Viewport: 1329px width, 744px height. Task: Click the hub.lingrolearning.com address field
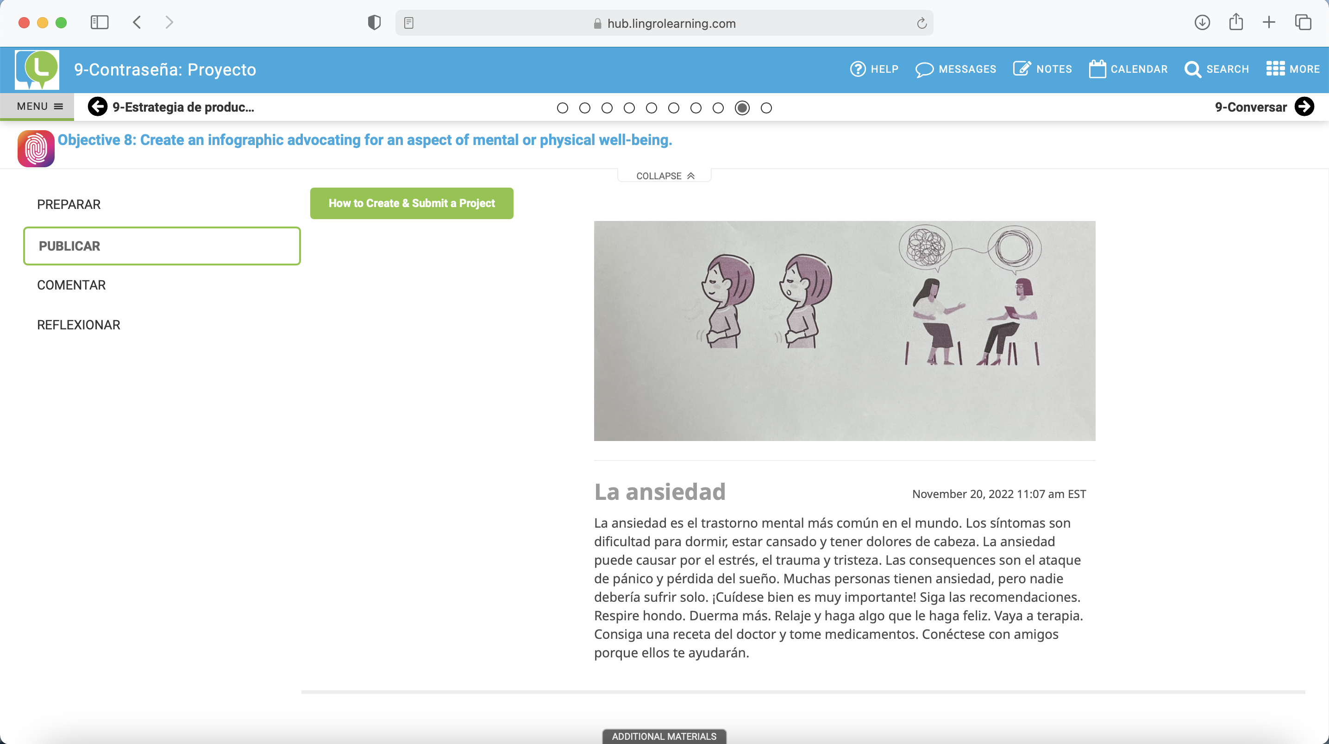coord(664,23)
